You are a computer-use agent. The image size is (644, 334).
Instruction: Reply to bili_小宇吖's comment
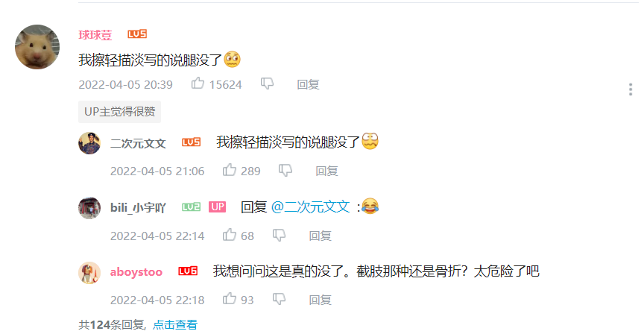(320, 236)
